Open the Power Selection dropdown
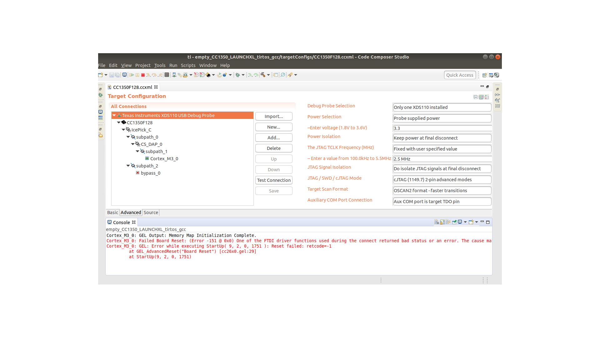The height and width of the screenshot is (338, 600). click(442, 118)
